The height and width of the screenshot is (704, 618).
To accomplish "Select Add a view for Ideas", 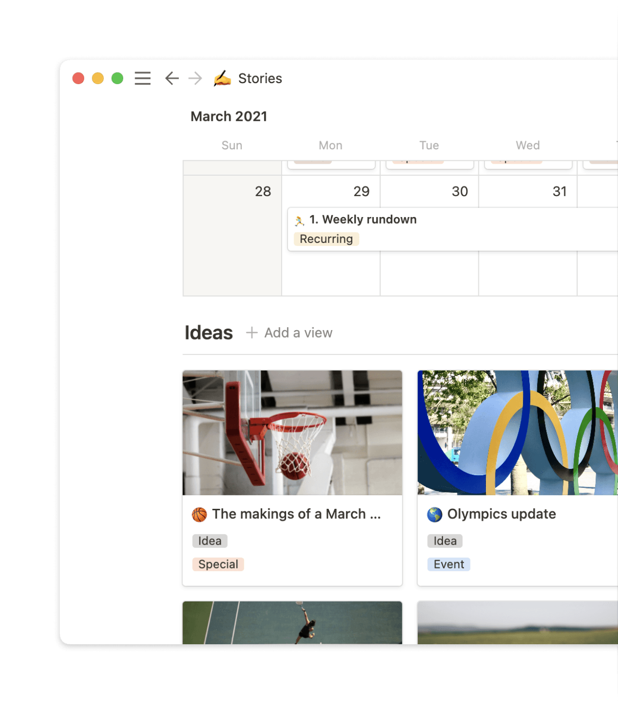I will pos(298,333).
